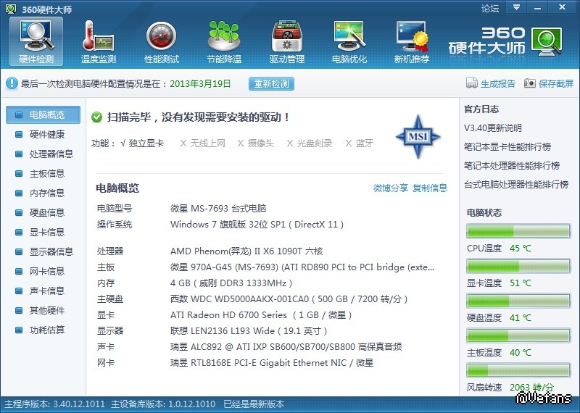Go to 显卡信息 graphics card section
Screen dimensions: 580x413
[46, 232]
